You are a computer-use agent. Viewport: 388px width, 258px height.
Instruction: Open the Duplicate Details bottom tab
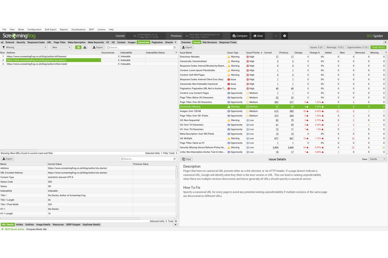point(91,225)
